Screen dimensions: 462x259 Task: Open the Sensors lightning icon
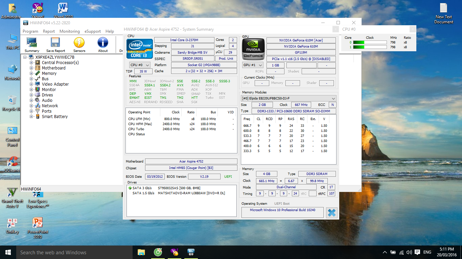pos(79,45)
